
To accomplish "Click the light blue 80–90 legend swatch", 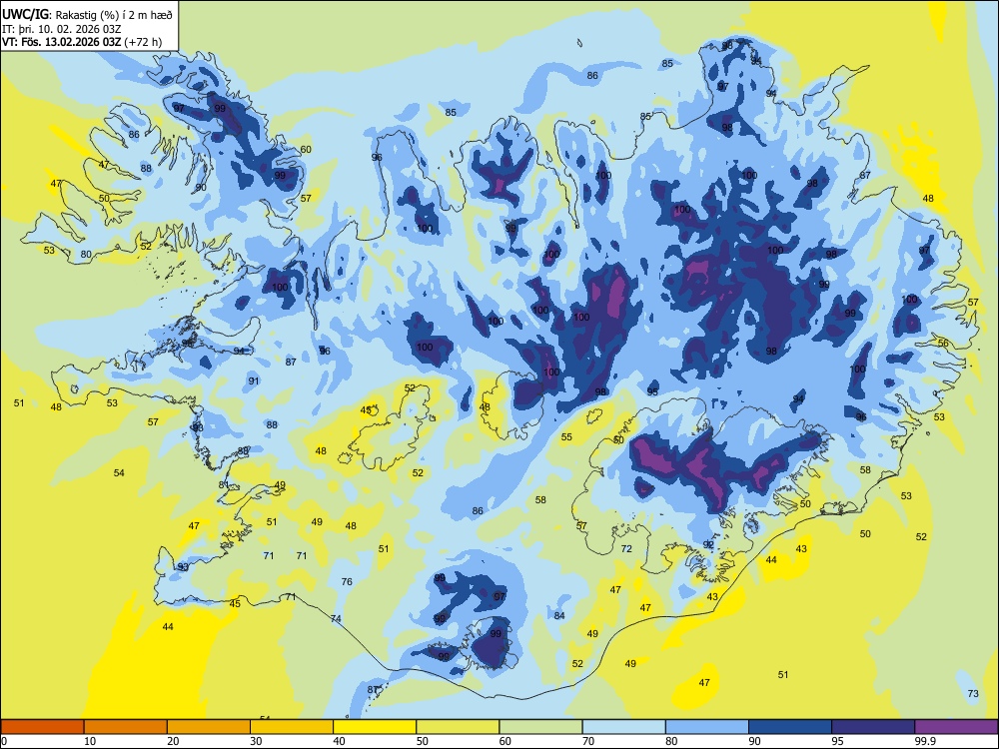I will [x=707, y=727].
